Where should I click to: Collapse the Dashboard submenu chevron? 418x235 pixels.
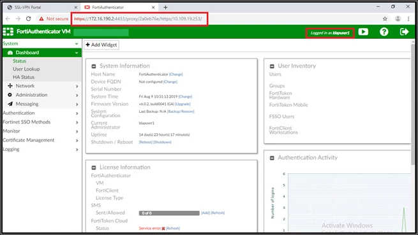tap(77, 53)
